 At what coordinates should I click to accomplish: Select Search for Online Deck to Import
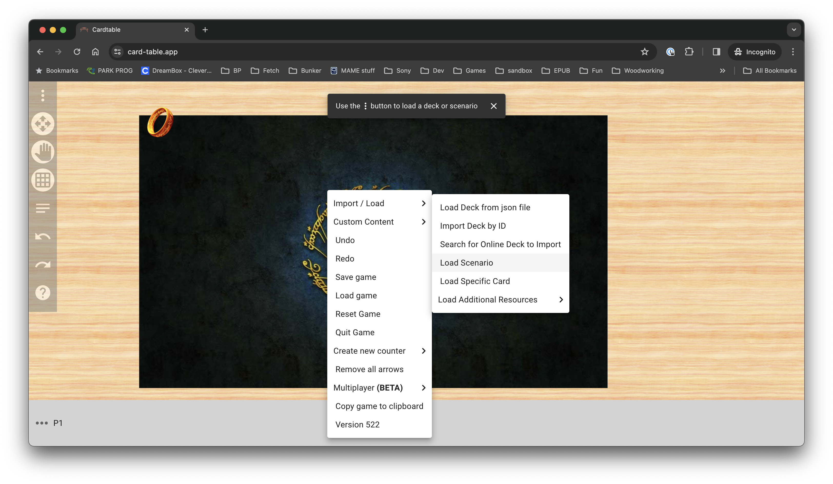coord(500,244)
